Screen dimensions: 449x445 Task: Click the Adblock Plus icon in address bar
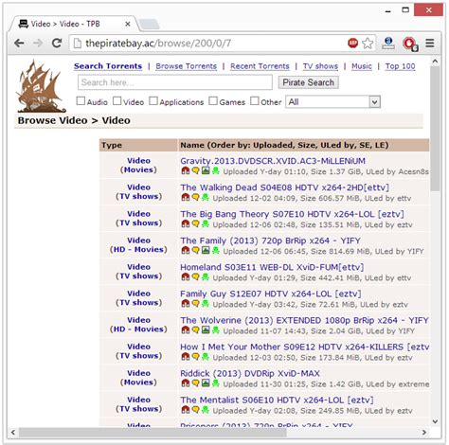[352, 43]
